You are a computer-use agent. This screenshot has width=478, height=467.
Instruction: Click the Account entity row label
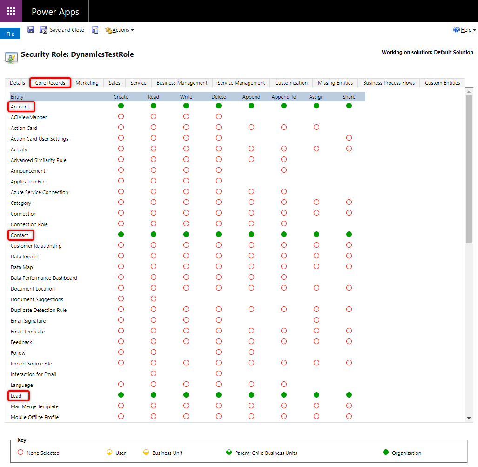(x=20, y=107)
